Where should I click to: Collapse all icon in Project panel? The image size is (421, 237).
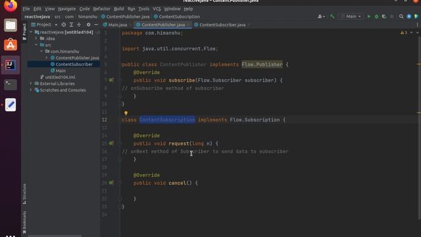pos(79,24)
